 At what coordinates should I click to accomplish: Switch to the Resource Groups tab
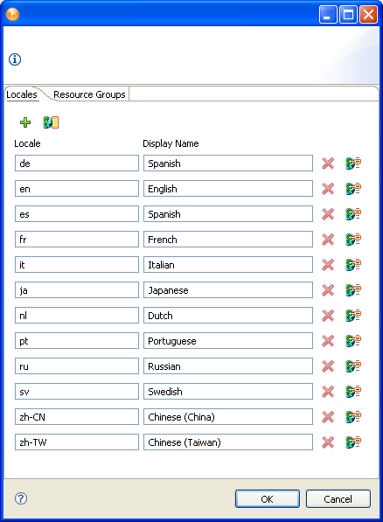pyautogui.click(x=89, y=94)
